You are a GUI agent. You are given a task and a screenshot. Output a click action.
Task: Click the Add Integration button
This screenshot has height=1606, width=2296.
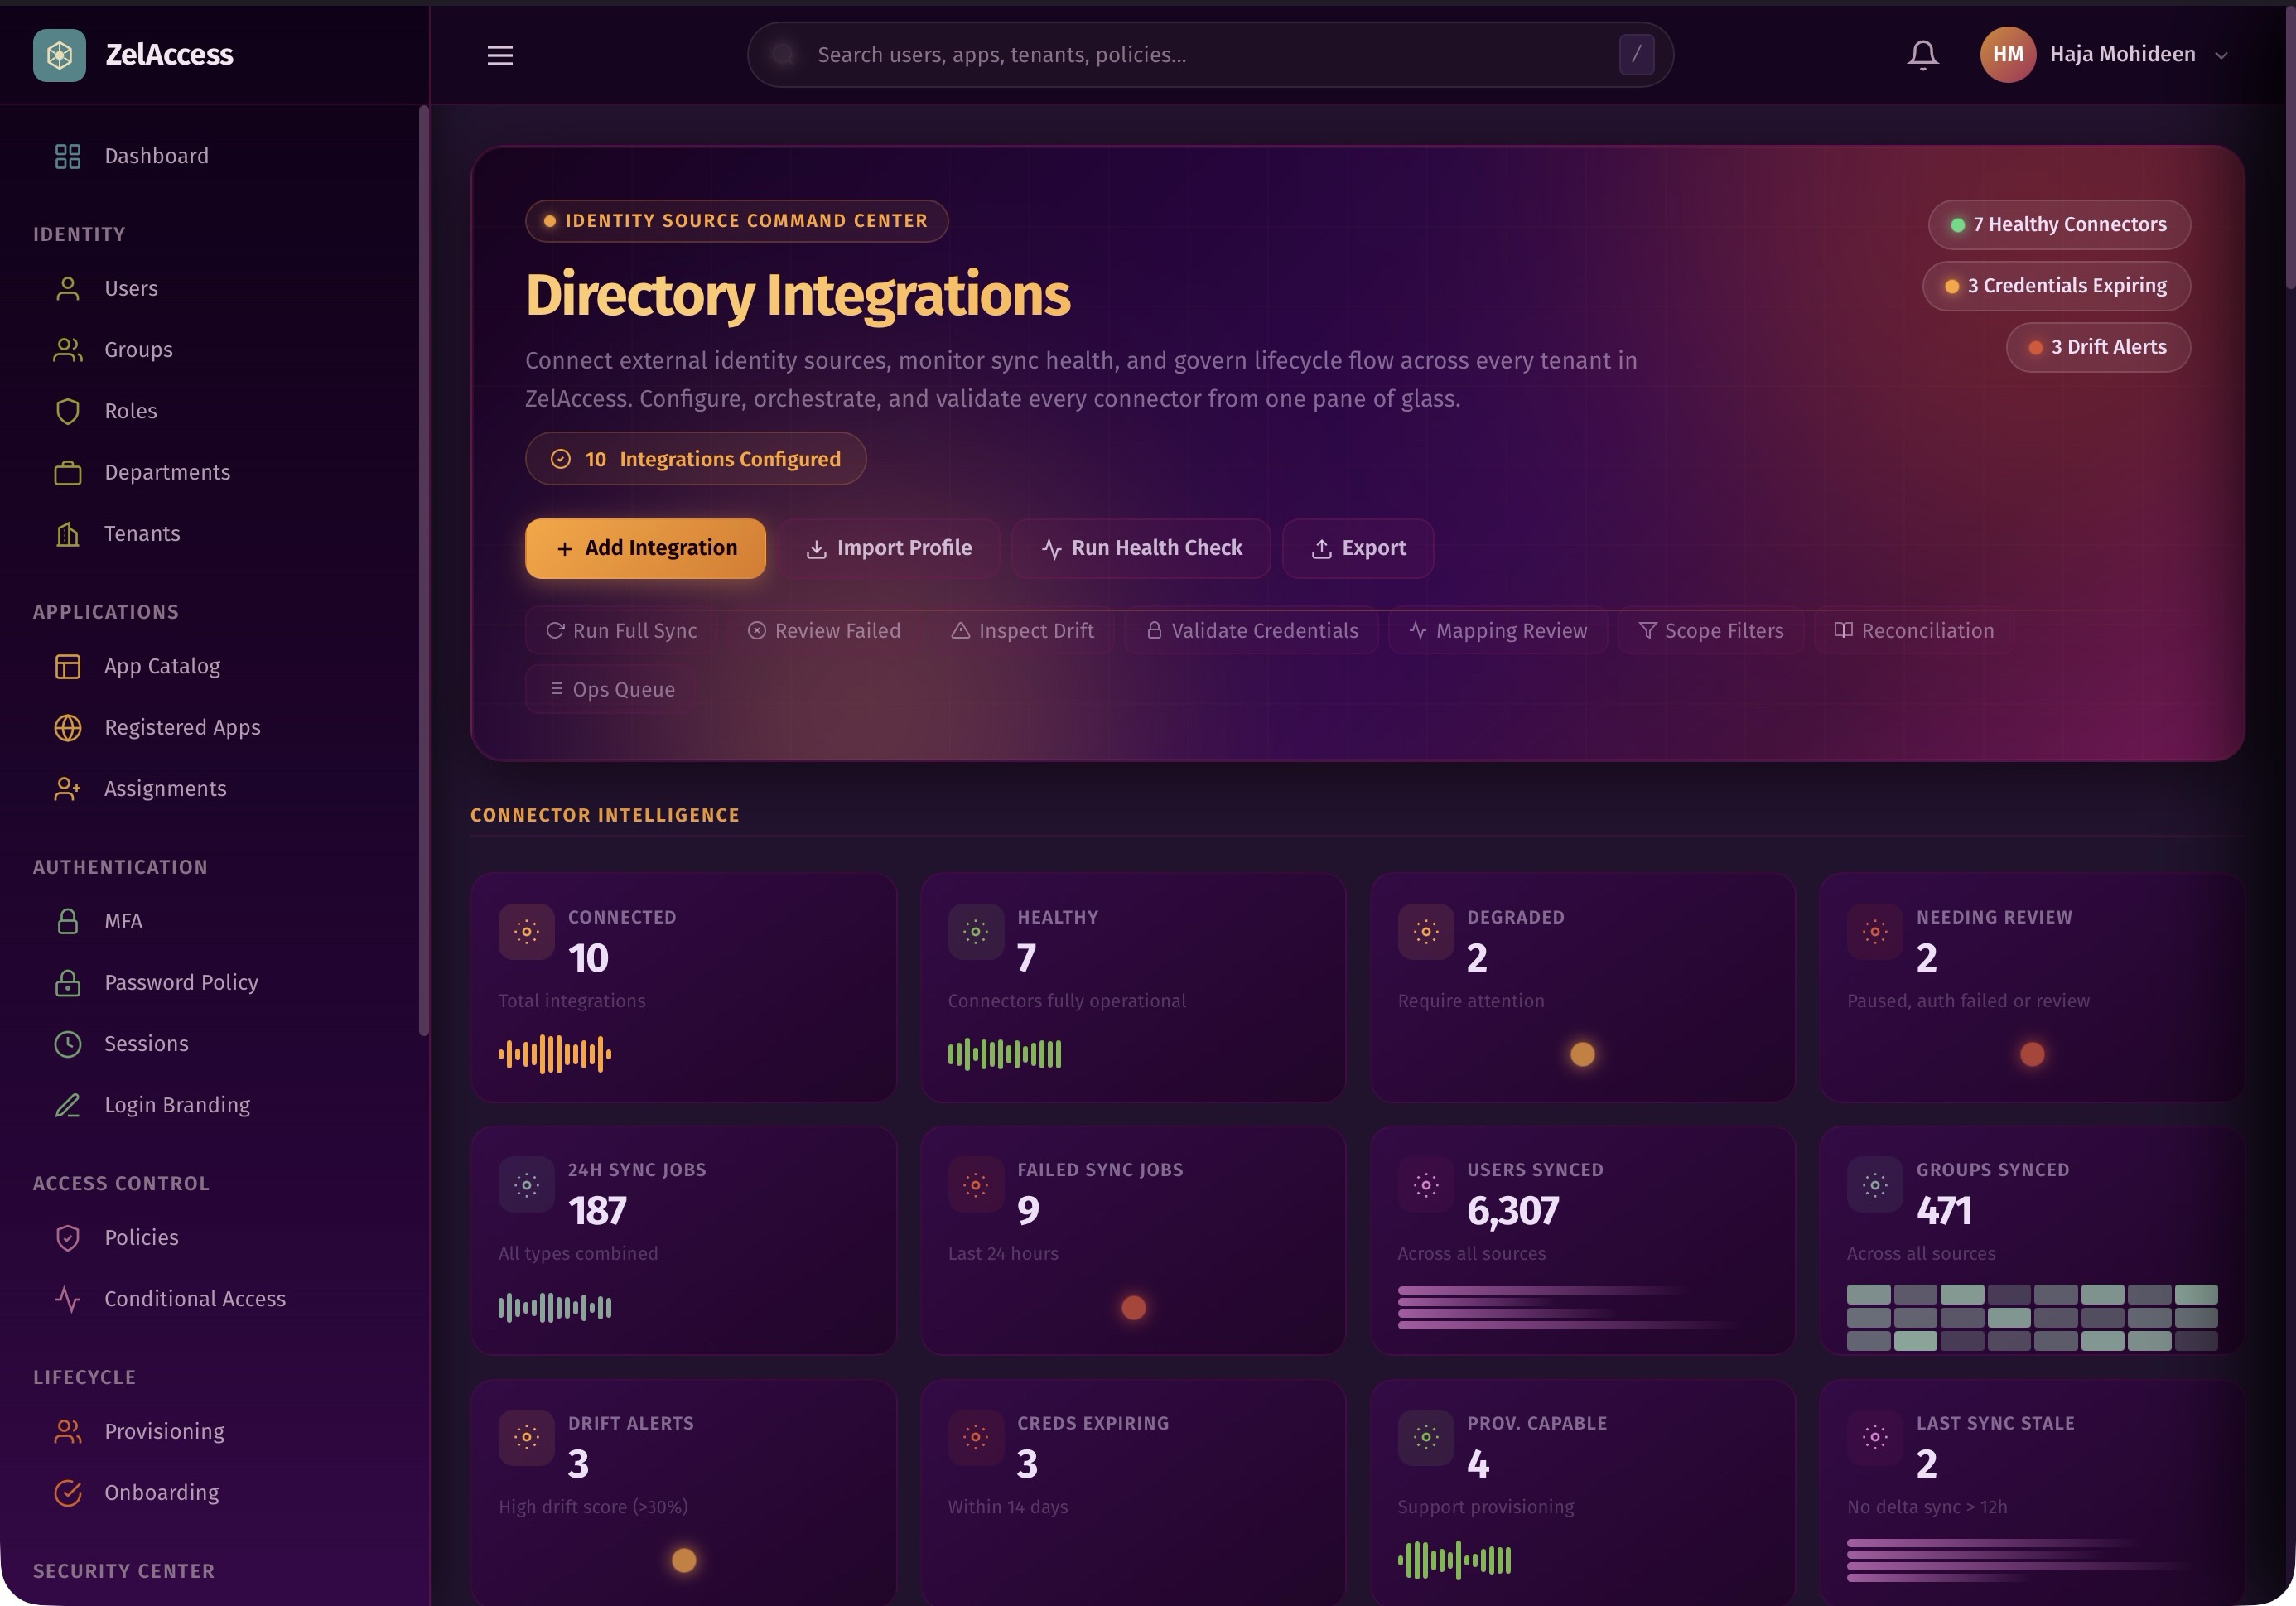645,548
